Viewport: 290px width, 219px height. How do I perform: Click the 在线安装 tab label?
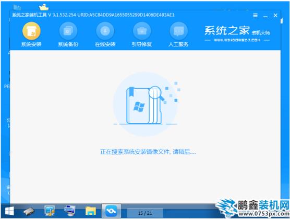[x=105, y=44]
